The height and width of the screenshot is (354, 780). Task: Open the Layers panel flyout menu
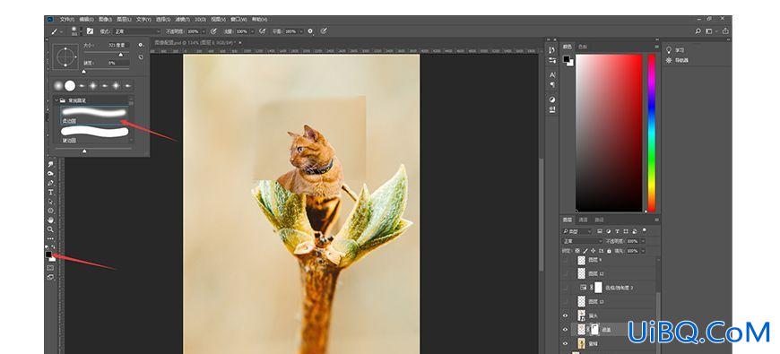pos(656,220)
